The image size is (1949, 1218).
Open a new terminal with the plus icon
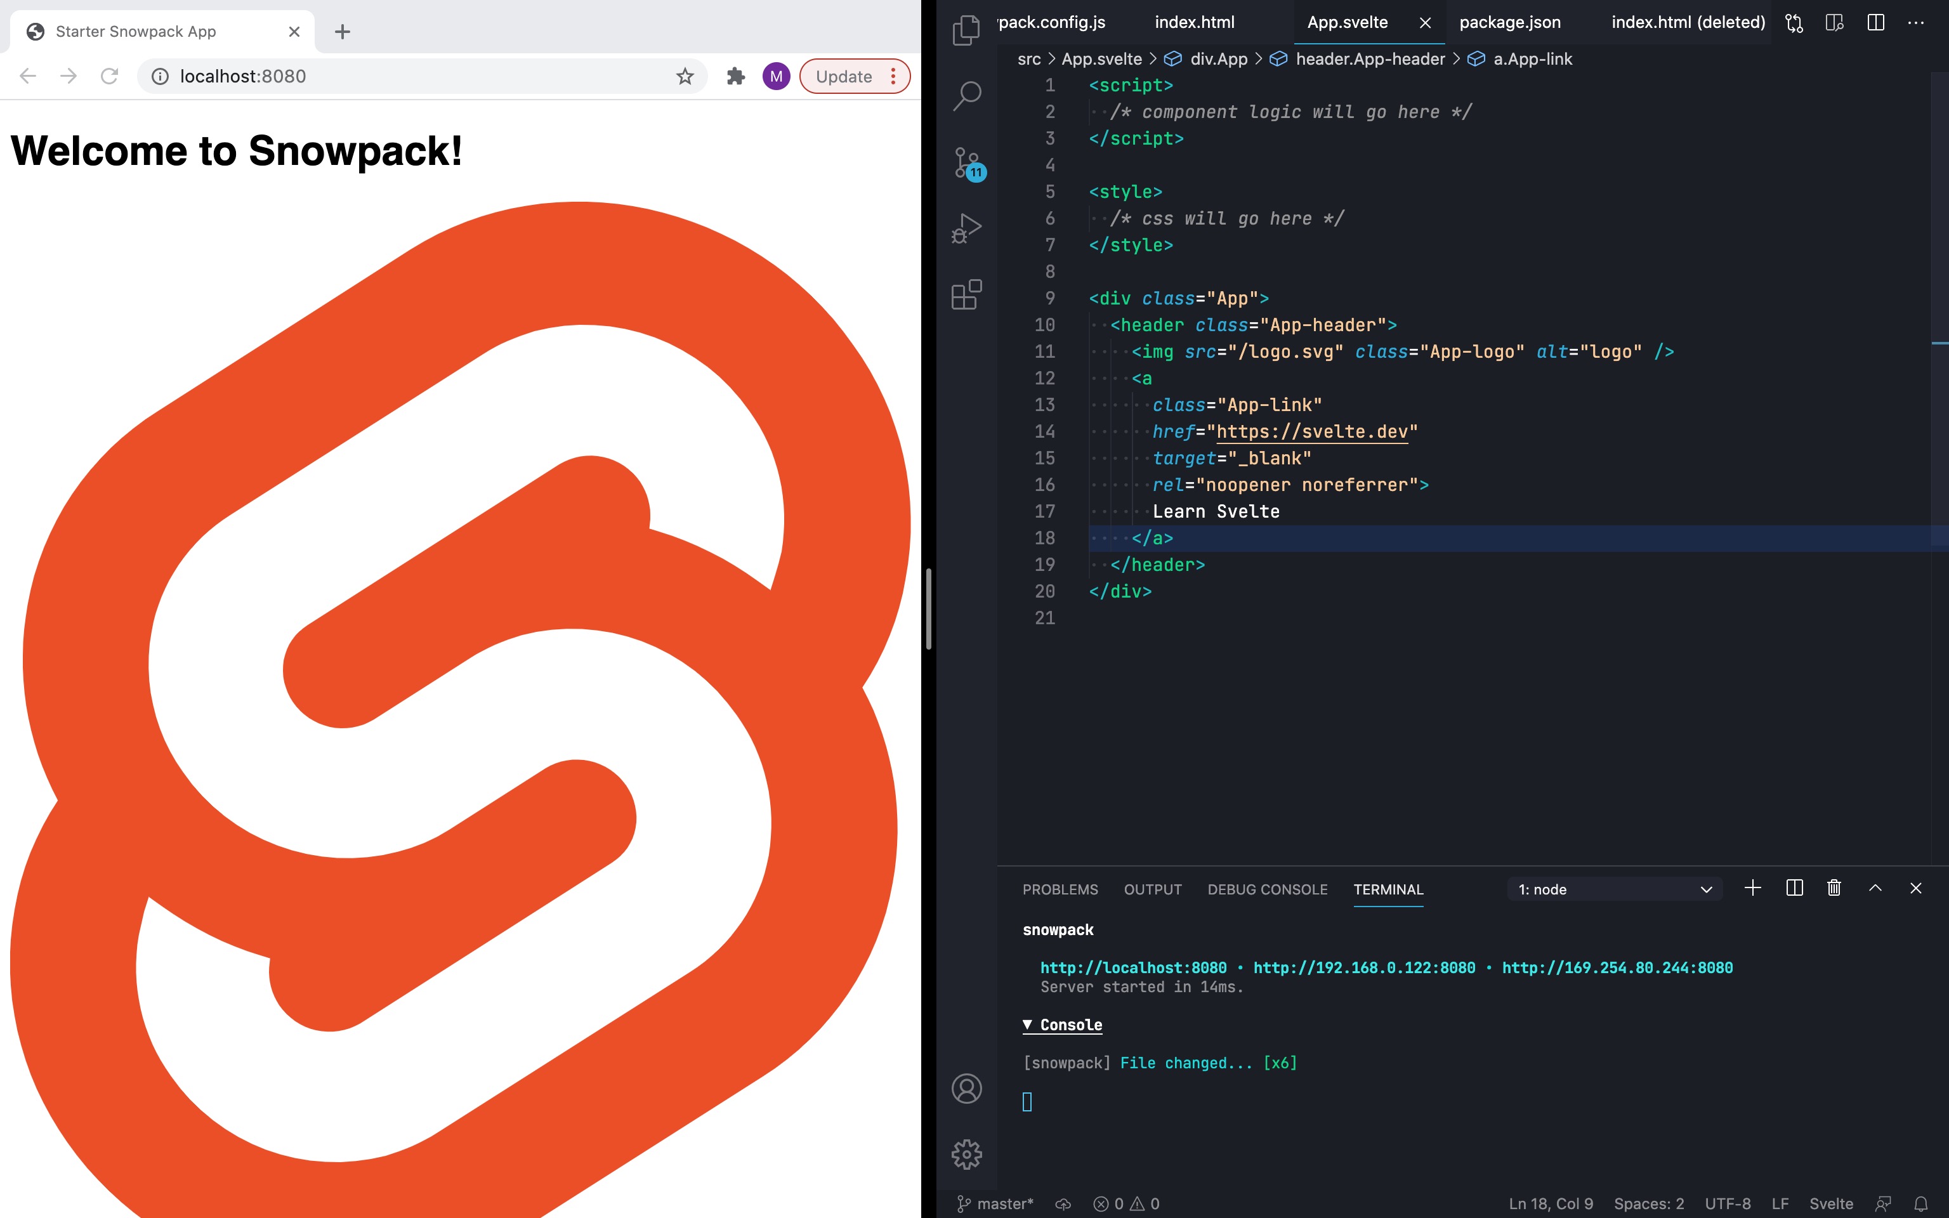click(x=1752, y=887)
